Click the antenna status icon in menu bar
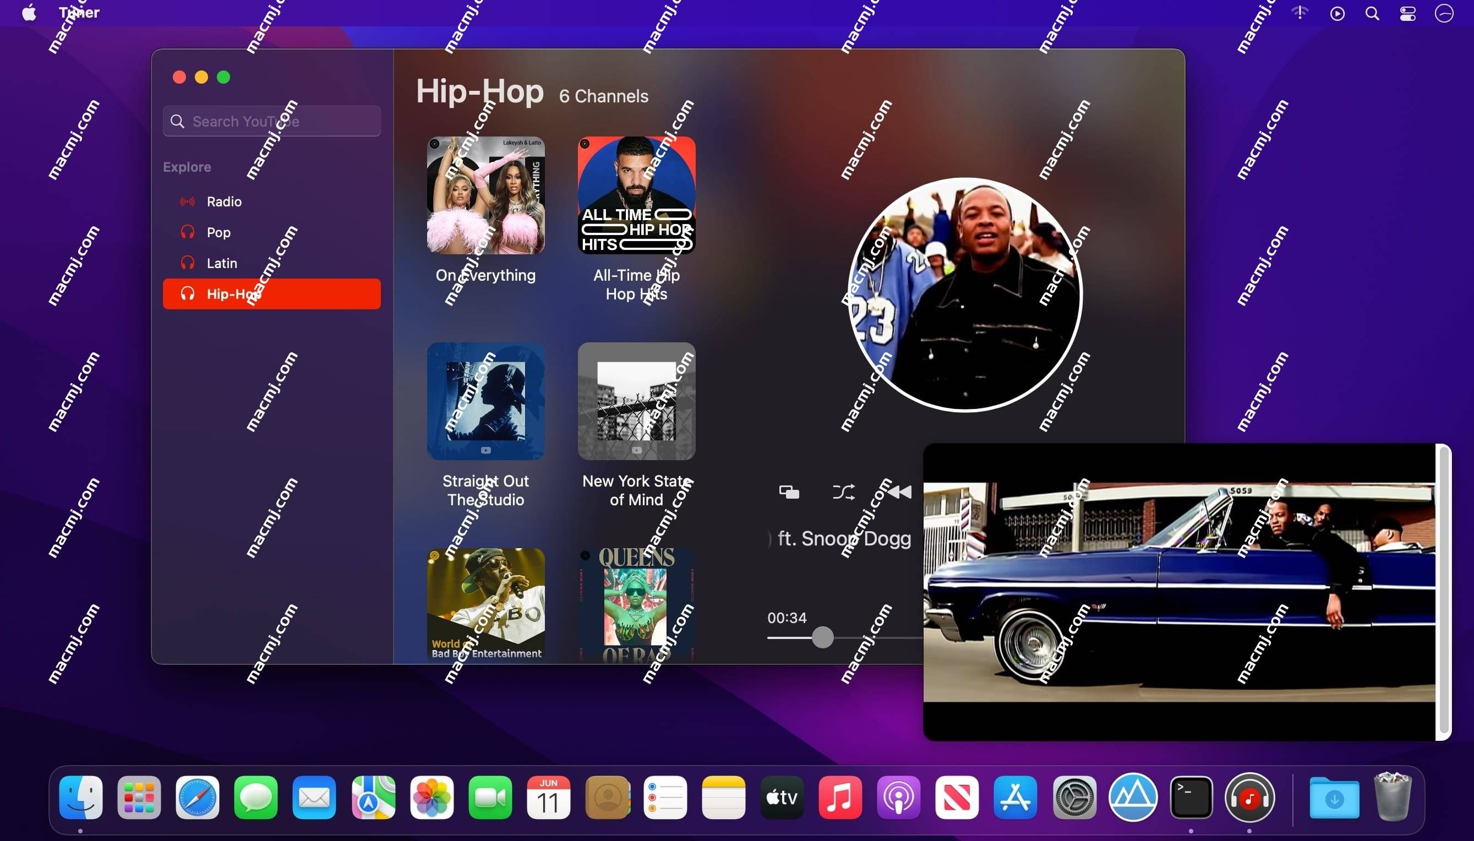The image size is (1474, 841). (1300, 13)
